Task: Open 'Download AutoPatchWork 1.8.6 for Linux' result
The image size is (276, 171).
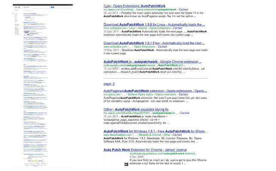Action: pos(154,24)
